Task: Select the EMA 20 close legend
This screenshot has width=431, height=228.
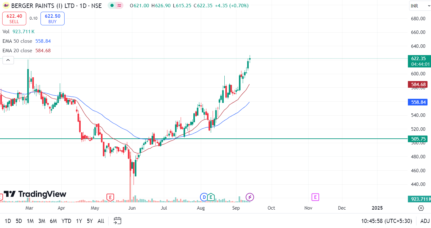Action: 27,51
